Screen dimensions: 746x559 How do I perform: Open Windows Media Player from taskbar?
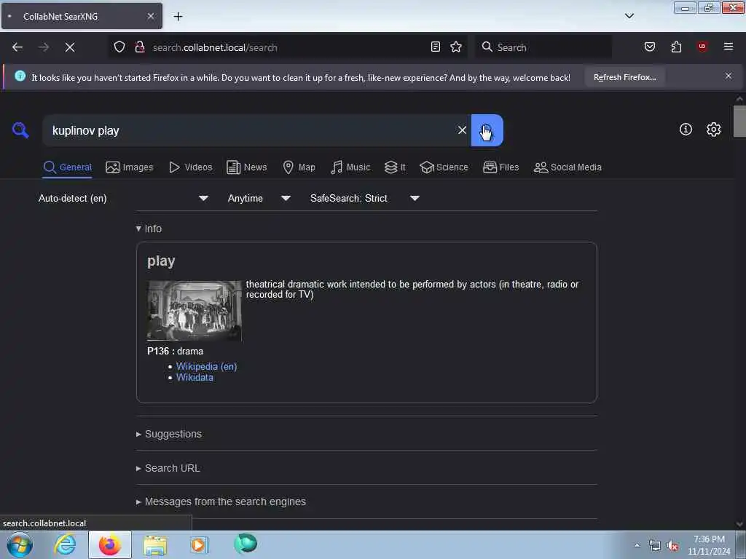click(x=199, y=544)
